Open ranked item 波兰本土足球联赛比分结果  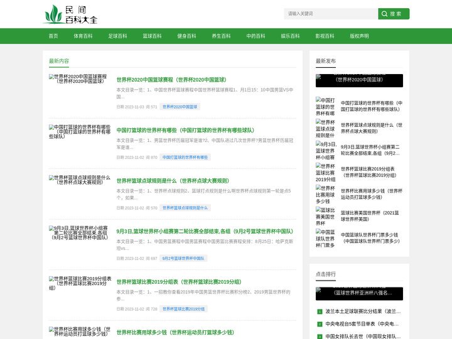[x=363, y=311]
